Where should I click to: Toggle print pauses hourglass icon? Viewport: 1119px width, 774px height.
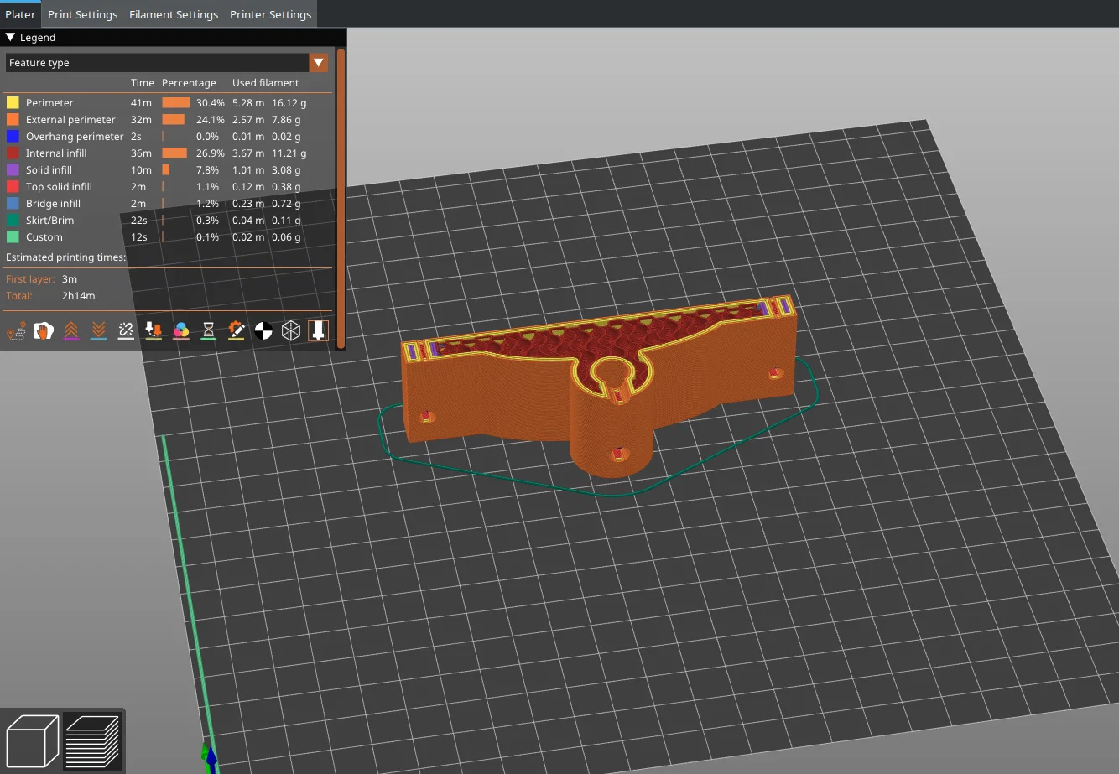click(x=209, y=331)
